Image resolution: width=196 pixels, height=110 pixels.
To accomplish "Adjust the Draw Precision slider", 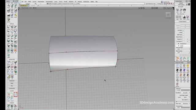I will [185, 49].
